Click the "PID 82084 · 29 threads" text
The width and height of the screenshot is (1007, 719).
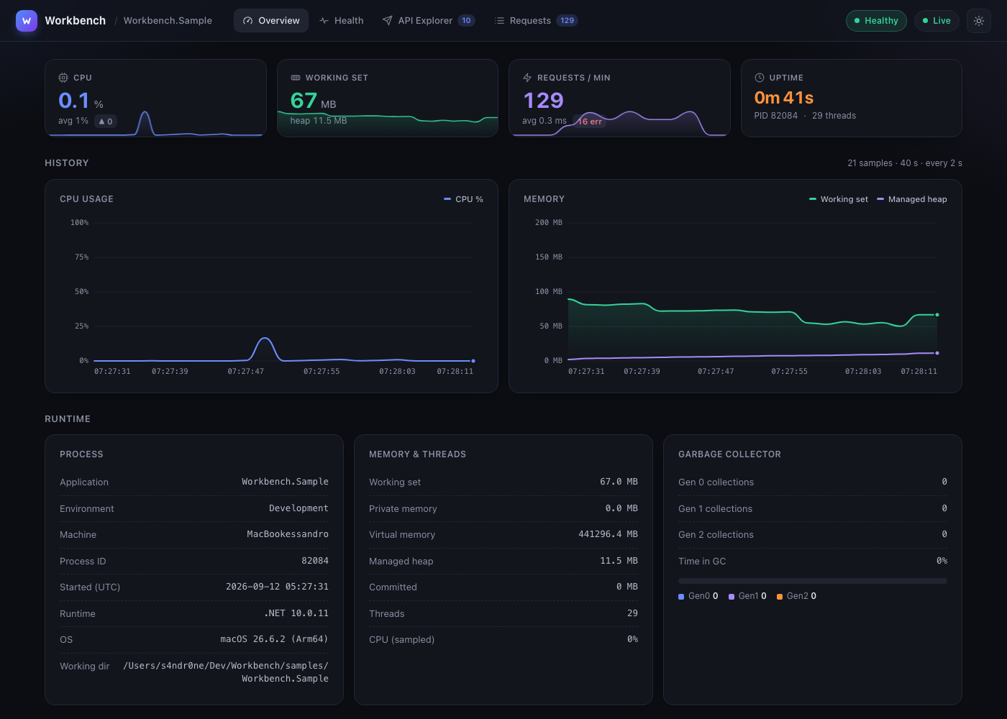[x=805, y=116]
